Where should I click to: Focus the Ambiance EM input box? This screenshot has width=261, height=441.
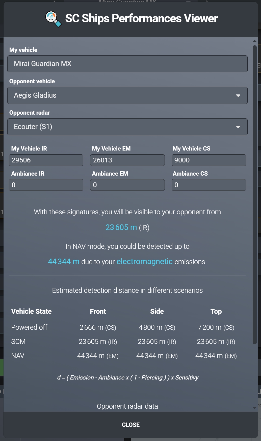point(127,185)
